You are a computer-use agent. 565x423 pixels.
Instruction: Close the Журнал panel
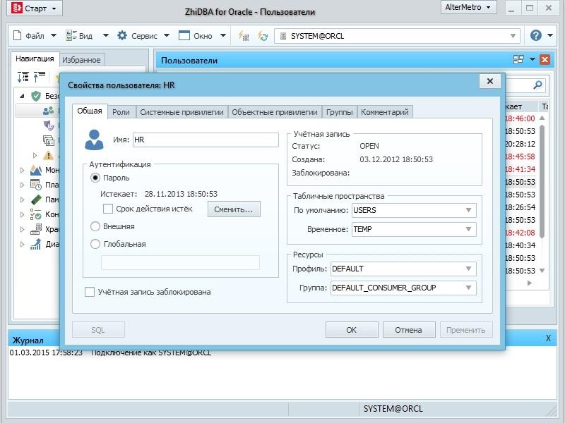(548, 338)
